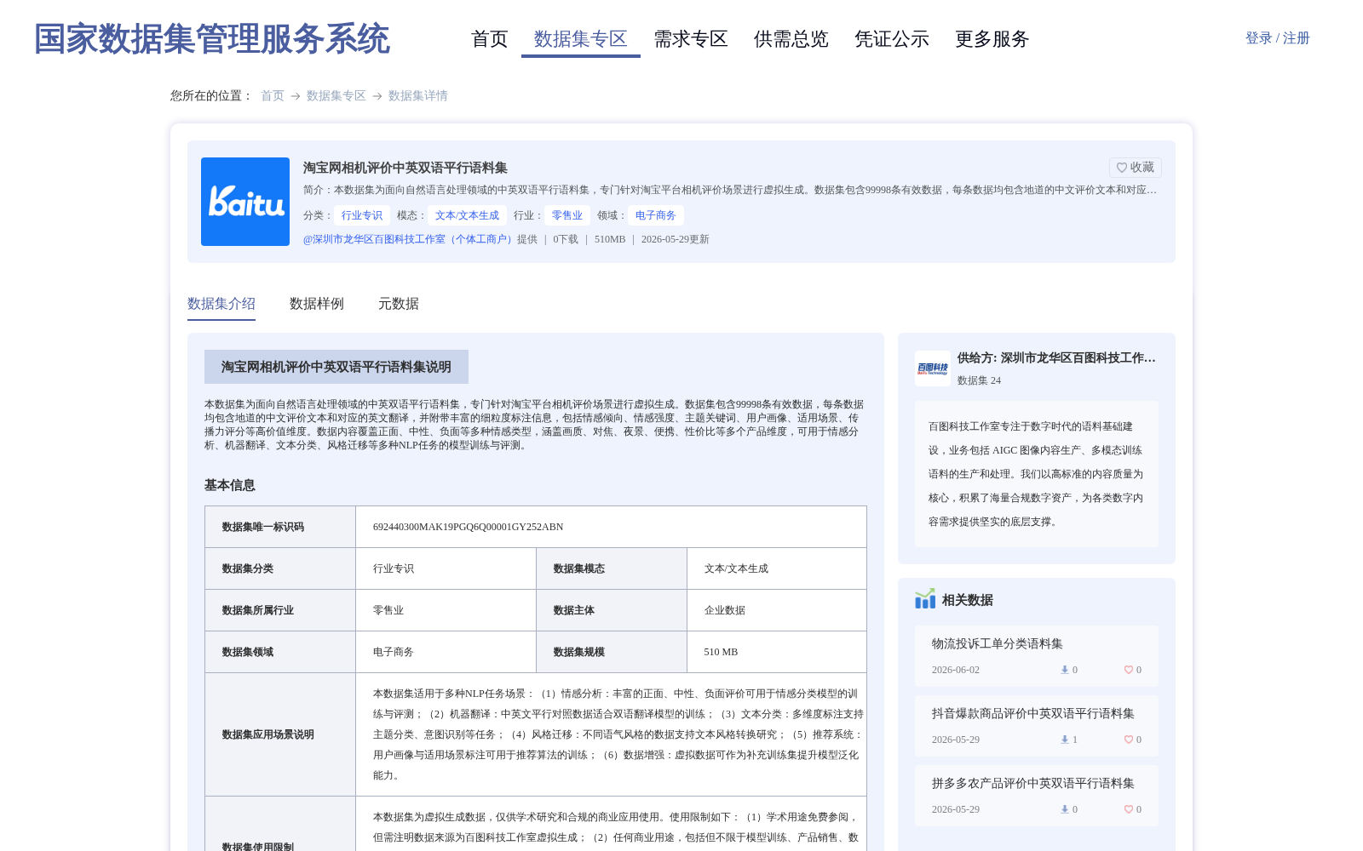
Task: Open 需求专区 in the top navigation
Action: click(x=691, y=39)
